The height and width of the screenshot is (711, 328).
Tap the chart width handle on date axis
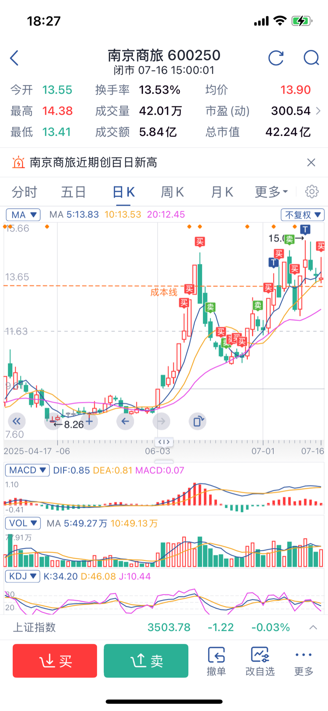click(x=164, y=442)
